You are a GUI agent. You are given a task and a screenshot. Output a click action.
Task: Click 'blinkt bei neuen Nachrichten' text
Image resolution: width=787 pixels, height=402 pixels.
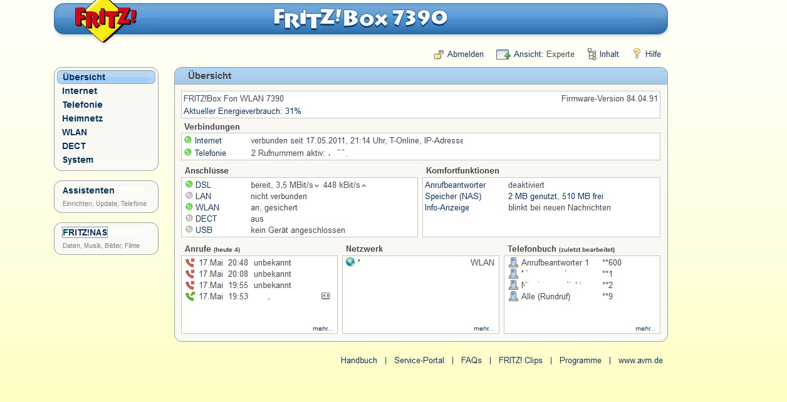click(560, 207)
